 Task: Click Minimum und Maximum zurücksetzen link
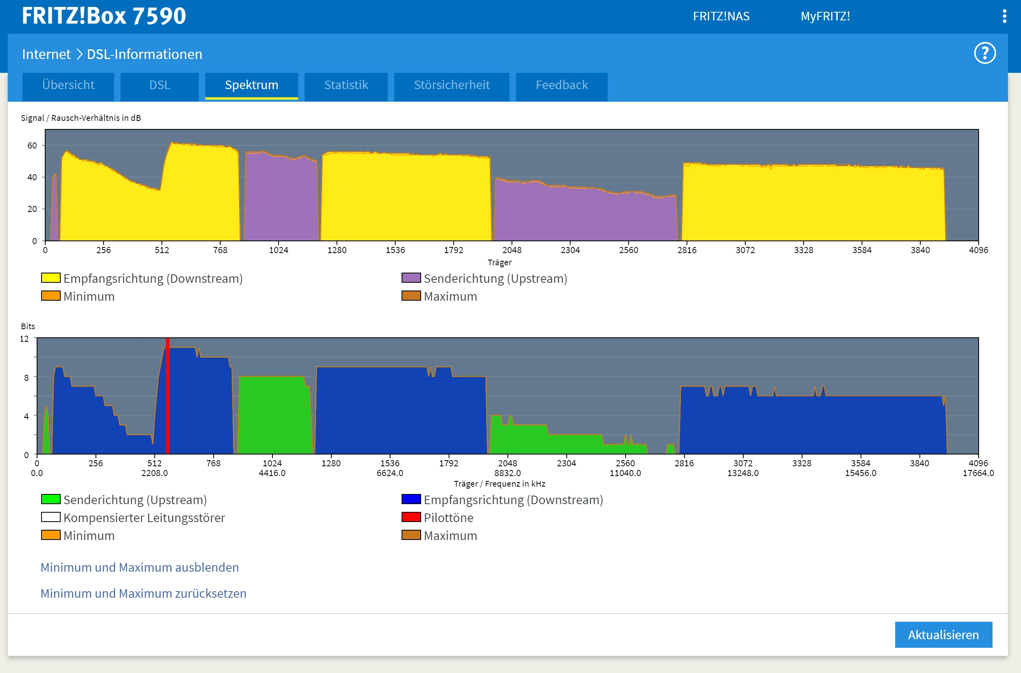point(143,594)
